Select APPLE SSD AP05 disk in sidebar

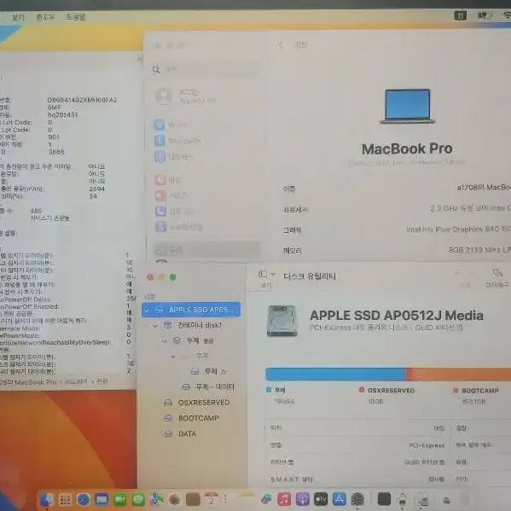191,310
